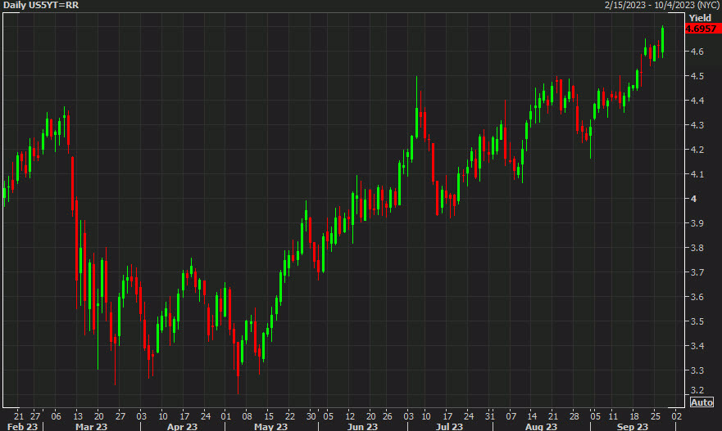The width and height of the screenshot is (722, 431).
Task: Select the Jun 23 month label
Action: coord(362,426)
